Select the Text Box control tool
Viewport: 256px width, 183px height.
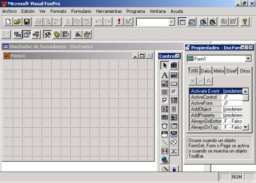pos(174,75)
